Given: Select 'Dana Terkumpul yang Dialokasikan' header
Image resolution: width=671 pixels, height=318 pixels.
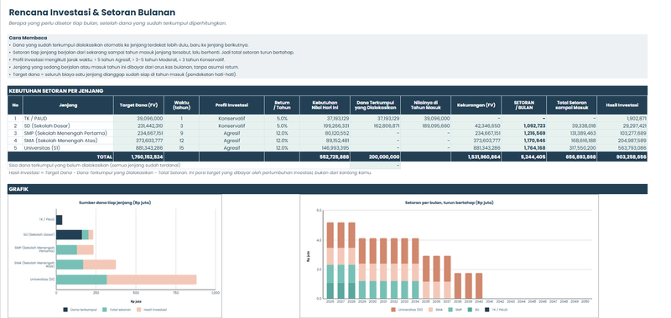Looking at the screenshot, I should 375,105.
